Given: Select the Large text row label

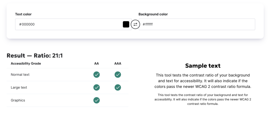Looking at the screenshot, I should click(19, 87).
